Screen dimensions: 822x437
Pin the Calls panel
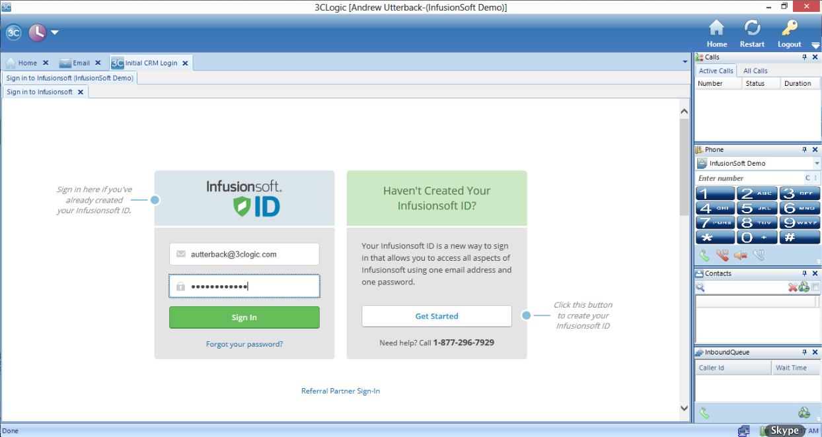[804, 57]
